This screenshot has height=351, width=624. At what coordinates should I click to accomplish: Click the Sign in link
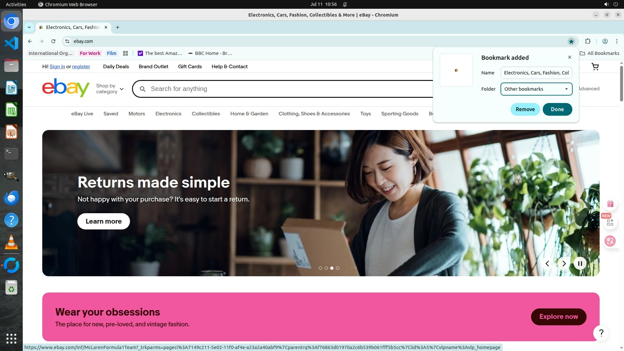pyautogui.click(x=57, y=67)
